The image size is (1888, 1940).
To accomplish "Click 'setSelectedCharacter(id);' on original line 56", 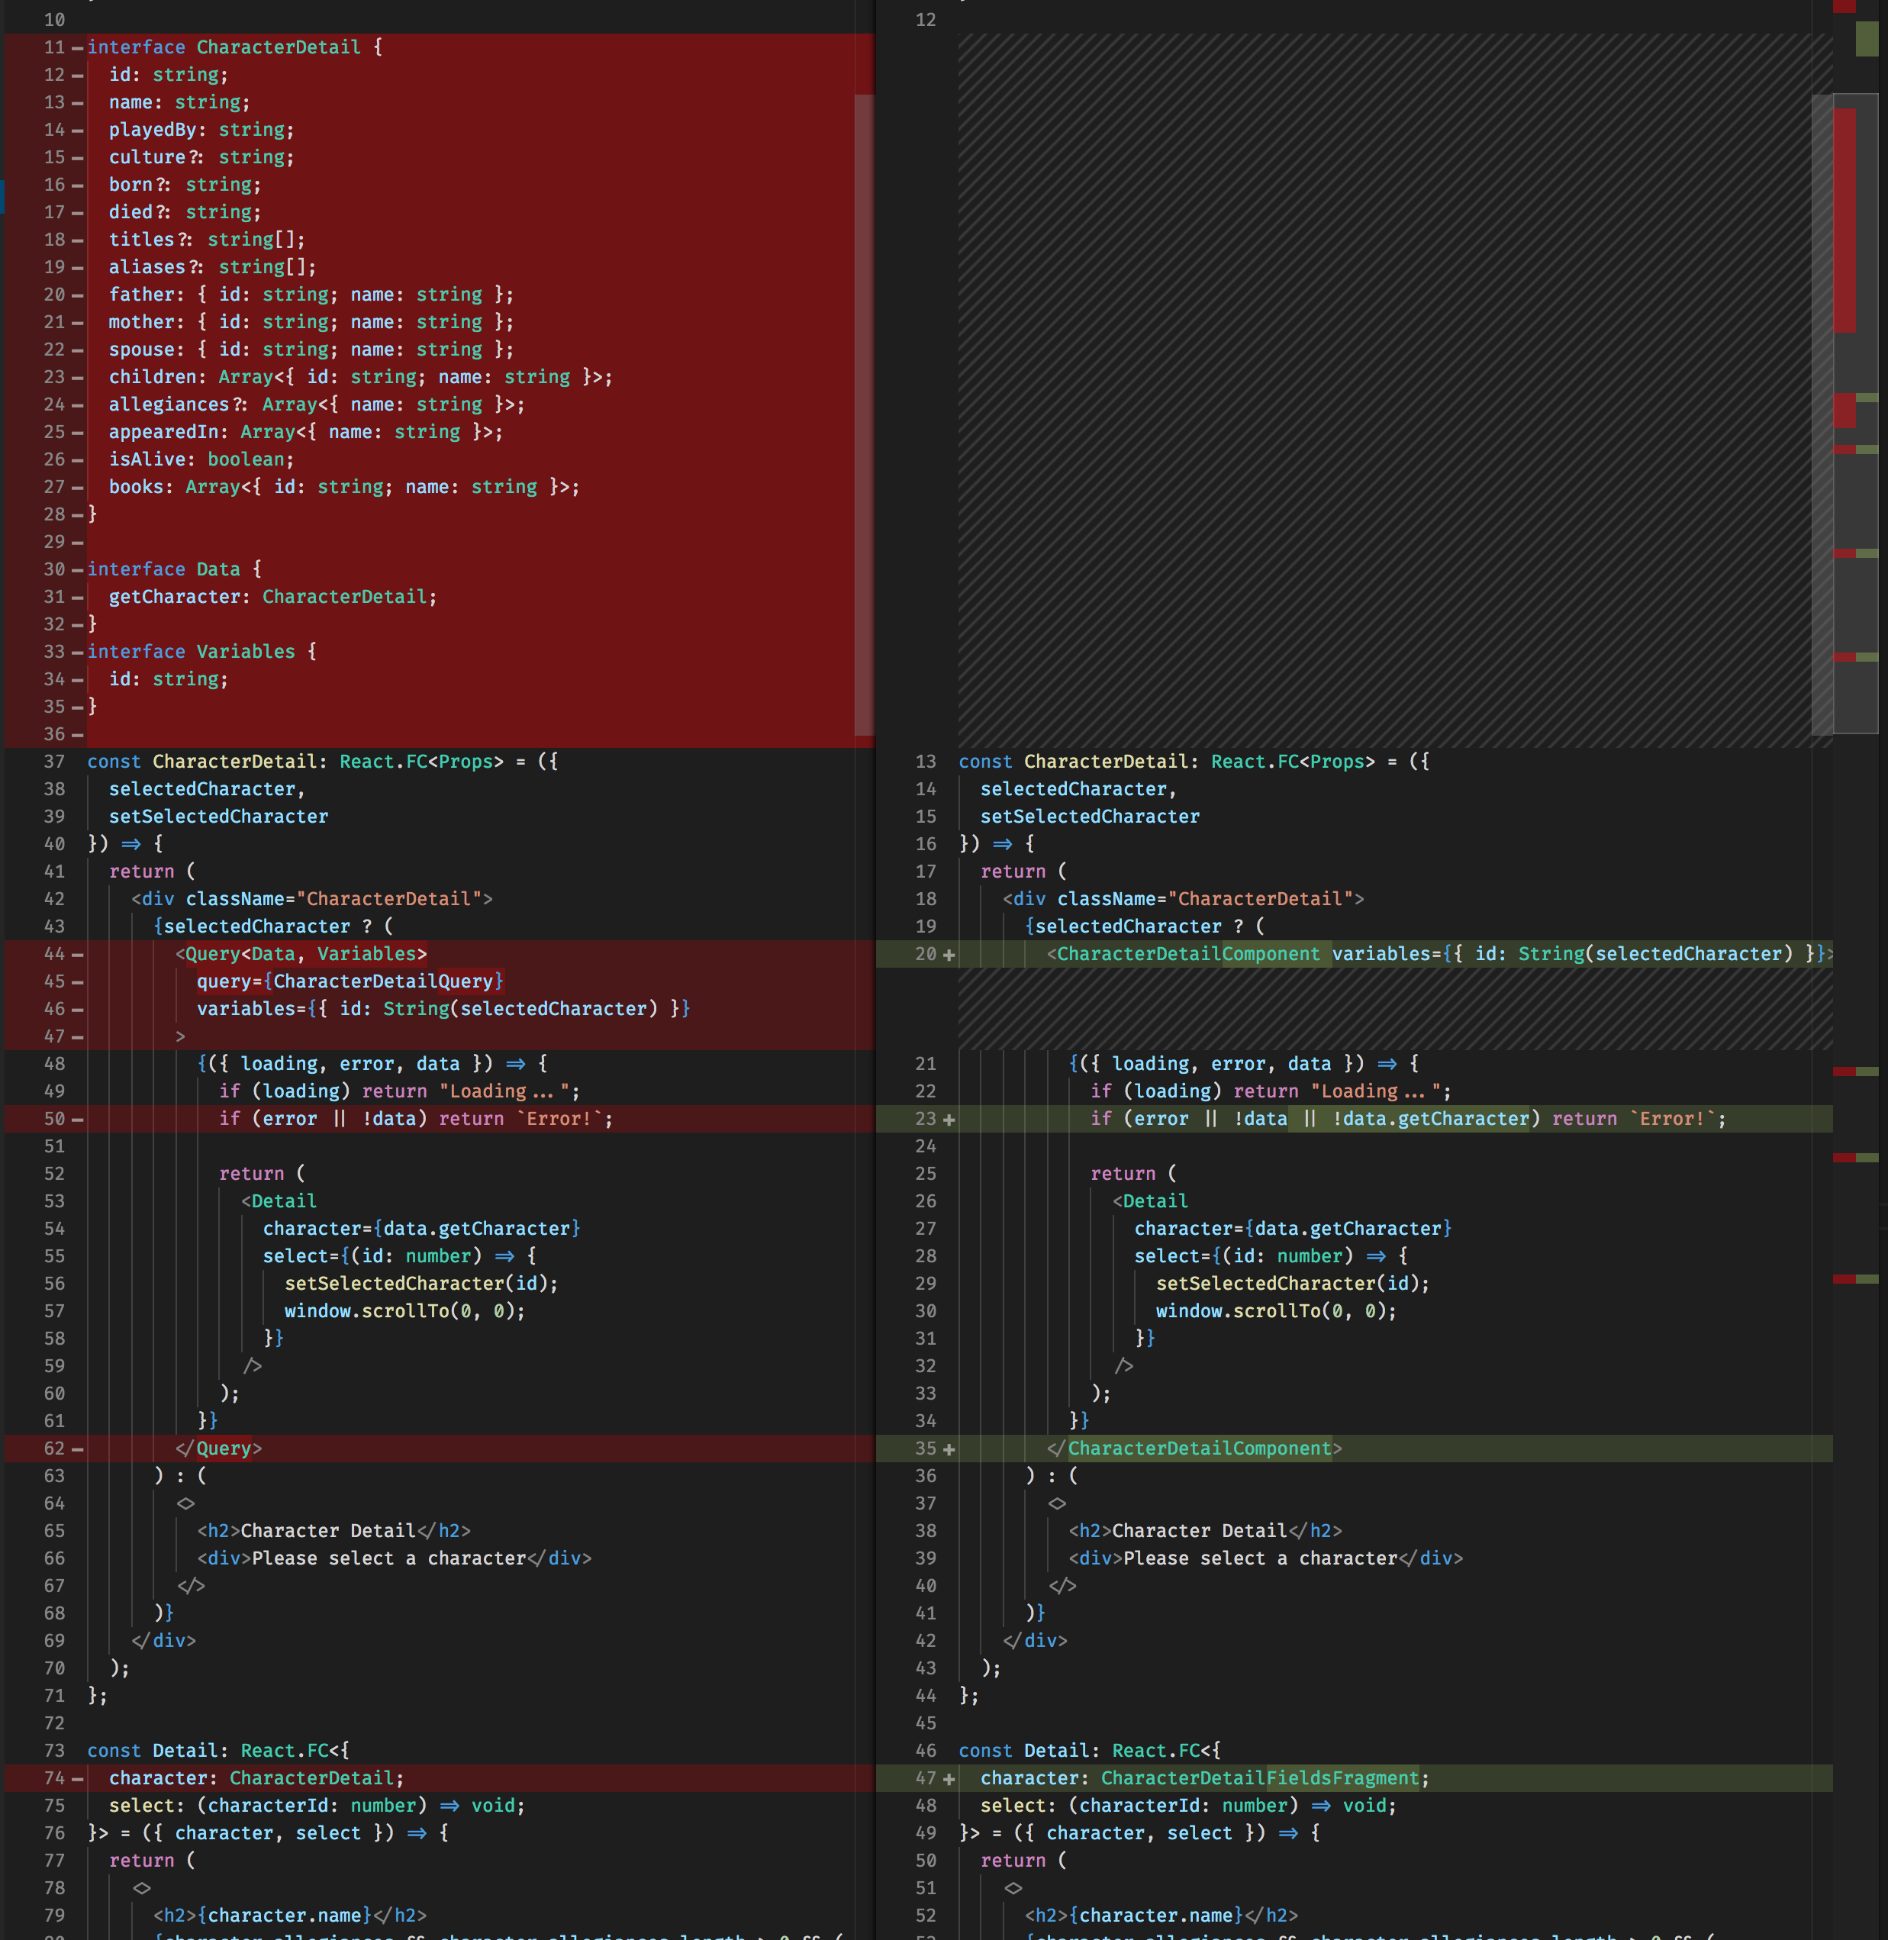I will (x=421, y=1284).
